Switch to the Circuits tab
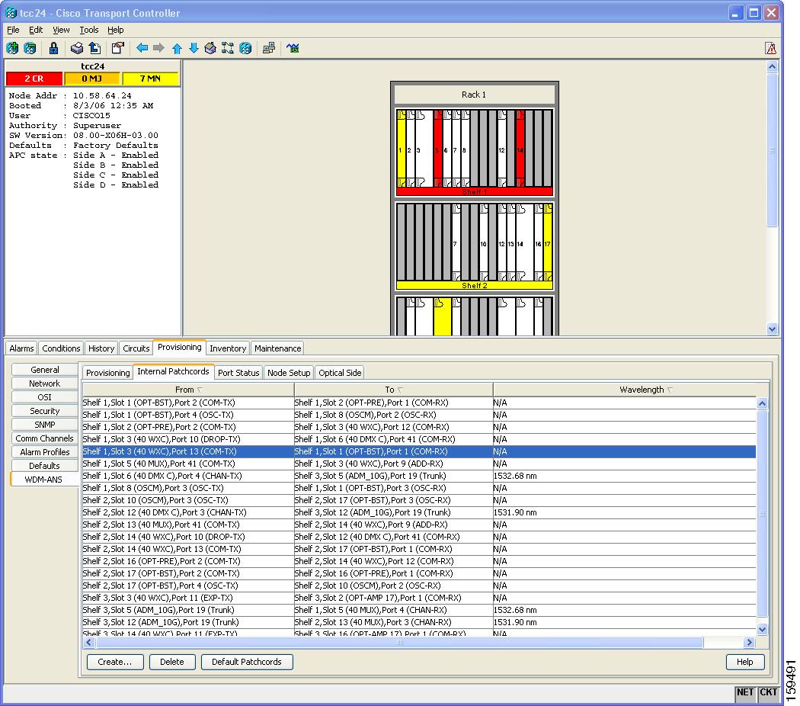The image size is (800, 706). pyautogui.click(x=136, y=348)
